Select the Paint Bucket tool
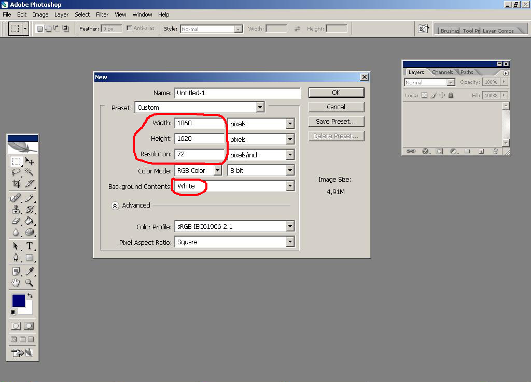 (30, 221)
